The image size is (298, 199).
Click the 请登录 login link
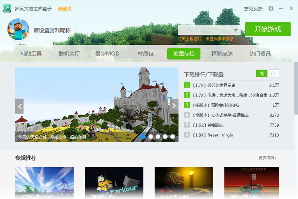(x=64, y=9)
